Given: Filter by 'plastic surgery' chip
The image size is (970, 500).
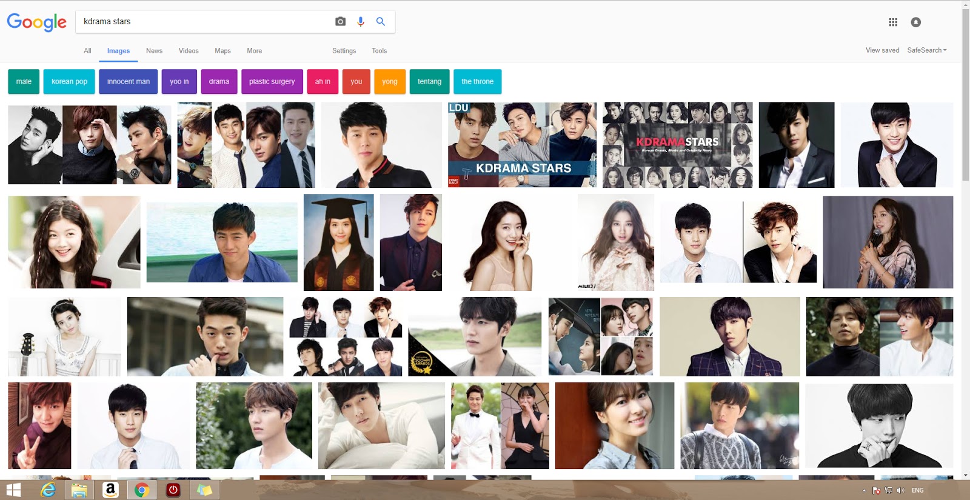Looking at the screenshot, I should click(x=272, y=81).
